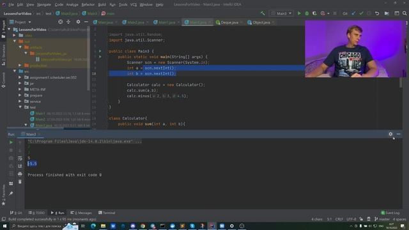Open the Profiler run dropdown arrow
Screen dimensions: 409x230
pos(328,13)
